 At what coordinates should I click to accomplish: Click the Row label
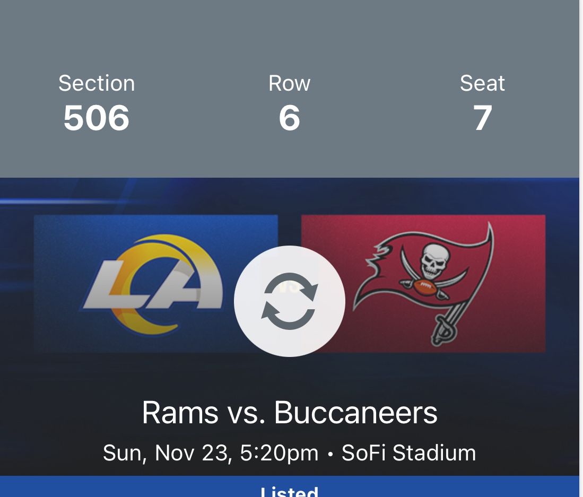[290, 83]
